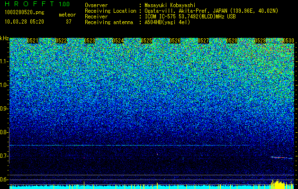Viewport: 298px width, 189px height.
Task: Click the 'Receiving Location' label
Action: point(110,11)
